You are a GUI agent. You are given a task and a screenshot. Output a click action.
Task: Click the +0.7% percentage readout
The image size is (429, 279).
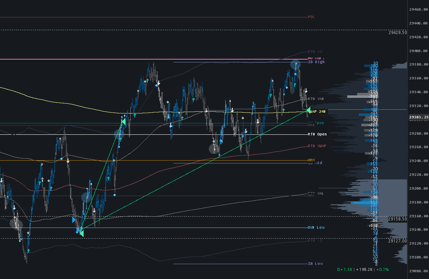tap(383, 269)
